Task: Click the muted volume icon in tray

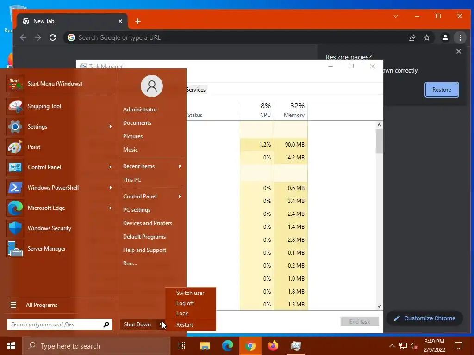Action: click(x=414, y=346)
